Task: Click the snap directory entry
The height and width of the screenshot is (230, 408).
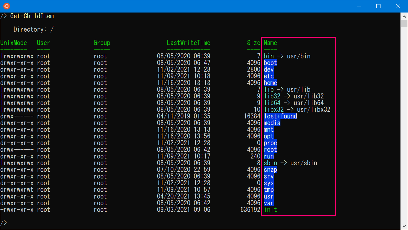Action: pos(270,169)
